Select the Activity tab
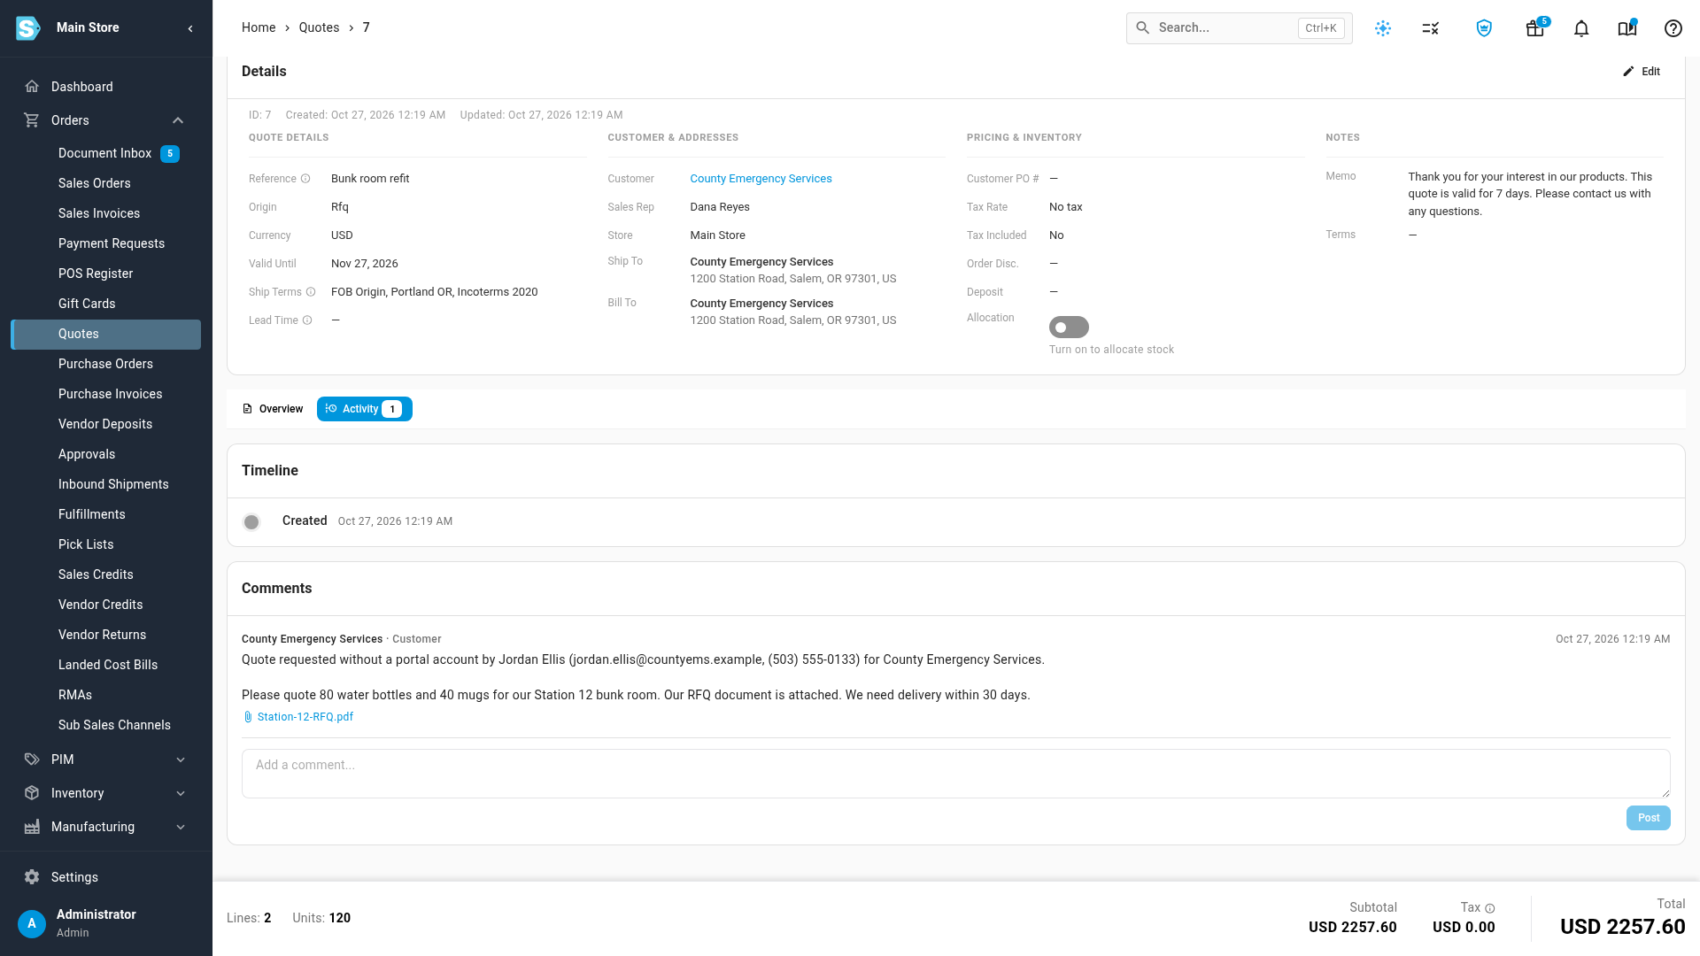 365,409
